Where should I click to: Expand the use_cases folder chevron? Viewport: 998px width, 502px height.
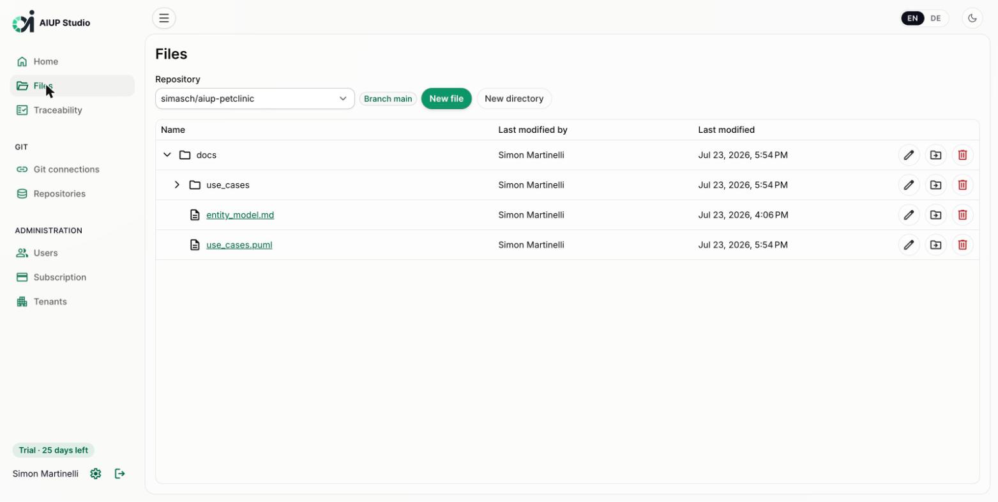pos(177,185)
